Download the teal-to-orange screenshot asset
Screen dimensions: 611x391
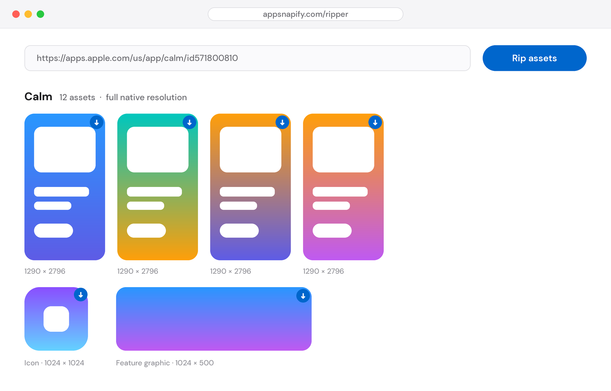pyautogui.click(x=189, y=122)
